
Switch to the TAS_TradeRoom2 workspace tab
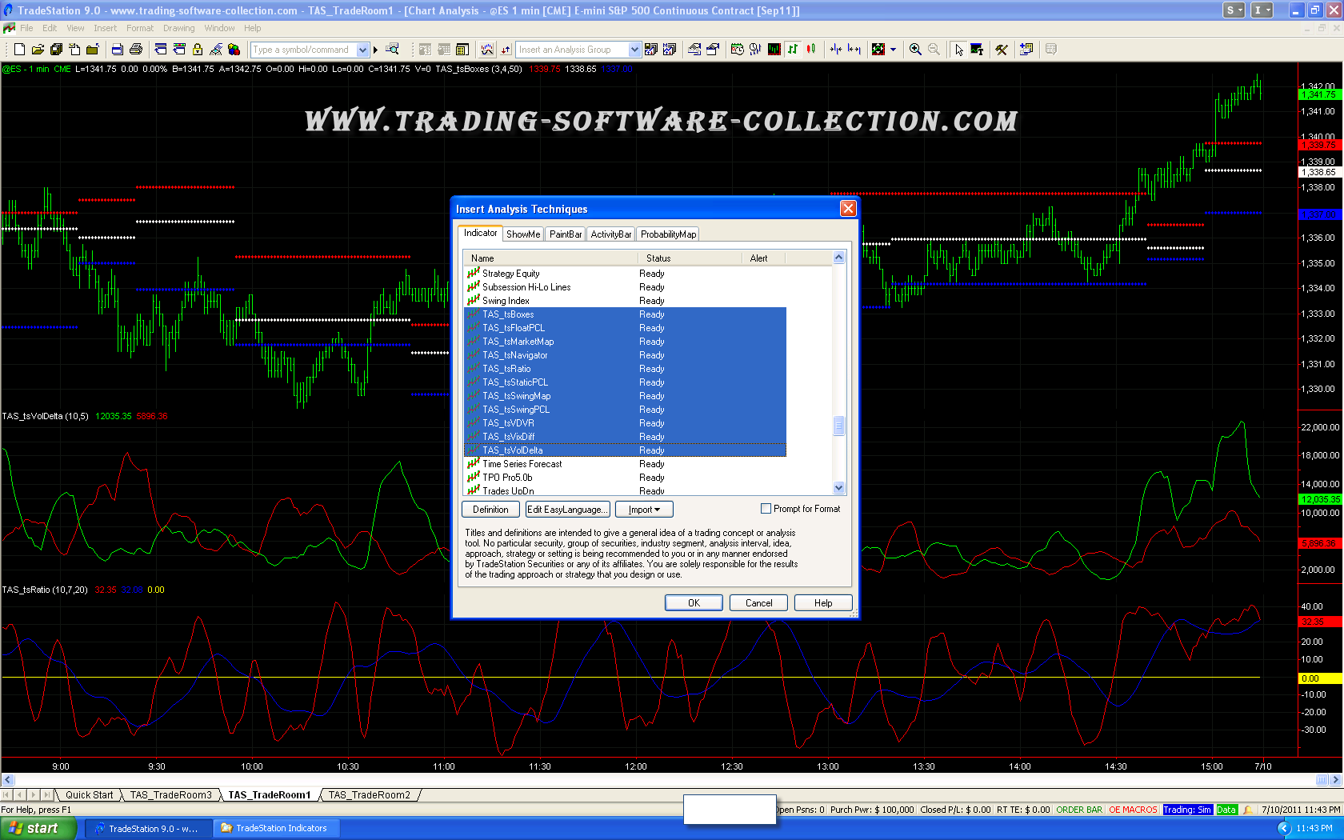click(369, 795)
